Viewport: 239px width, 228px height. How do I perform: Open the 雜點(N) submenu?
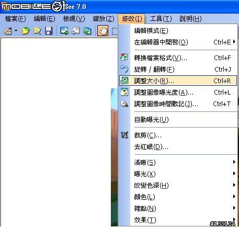click(178, 209)
